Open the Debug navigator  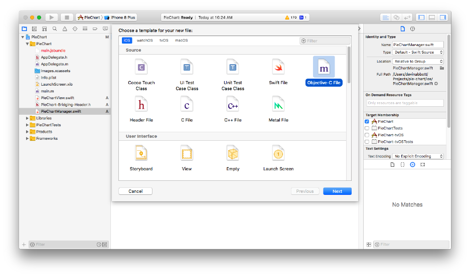(85, 29)
